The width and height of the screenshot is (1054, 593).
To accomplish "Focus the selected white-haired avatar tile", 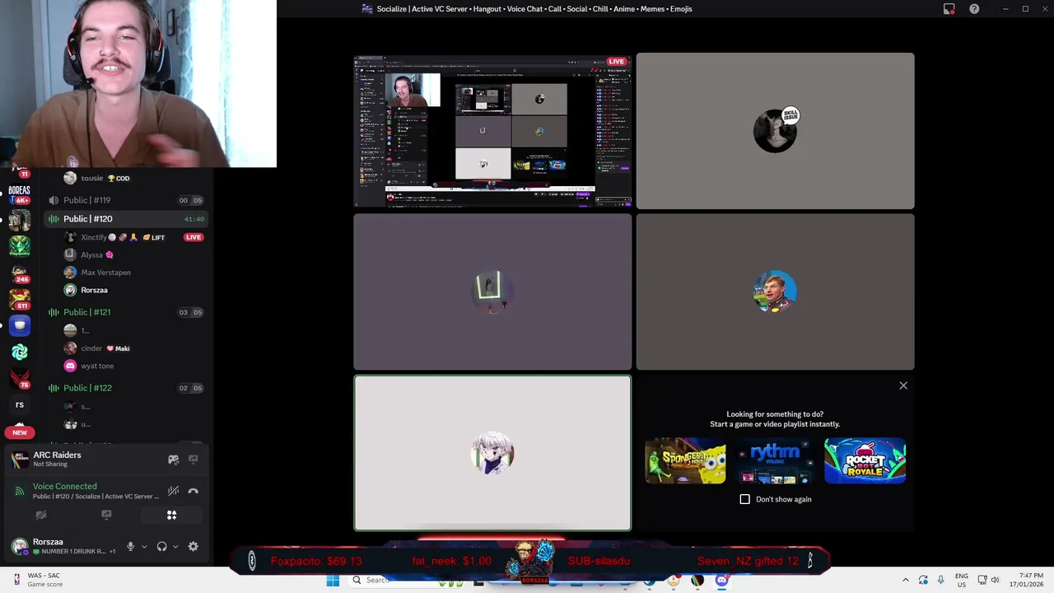I will (x=492, y=453).
